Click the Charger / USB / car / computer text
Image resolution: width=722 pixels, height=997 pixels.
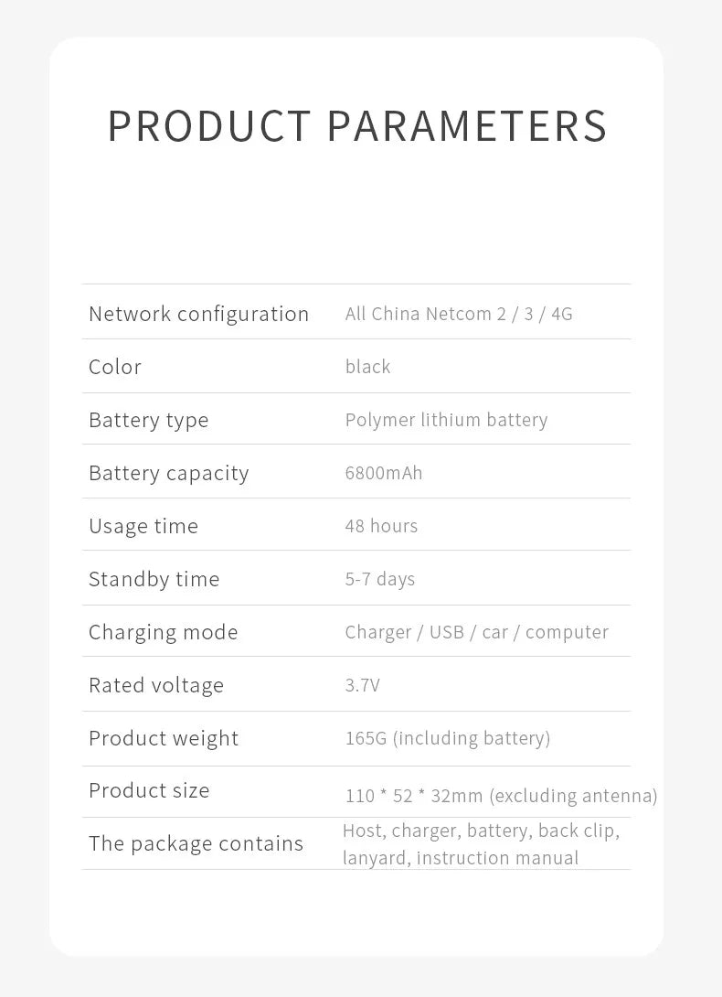point(476,632)
